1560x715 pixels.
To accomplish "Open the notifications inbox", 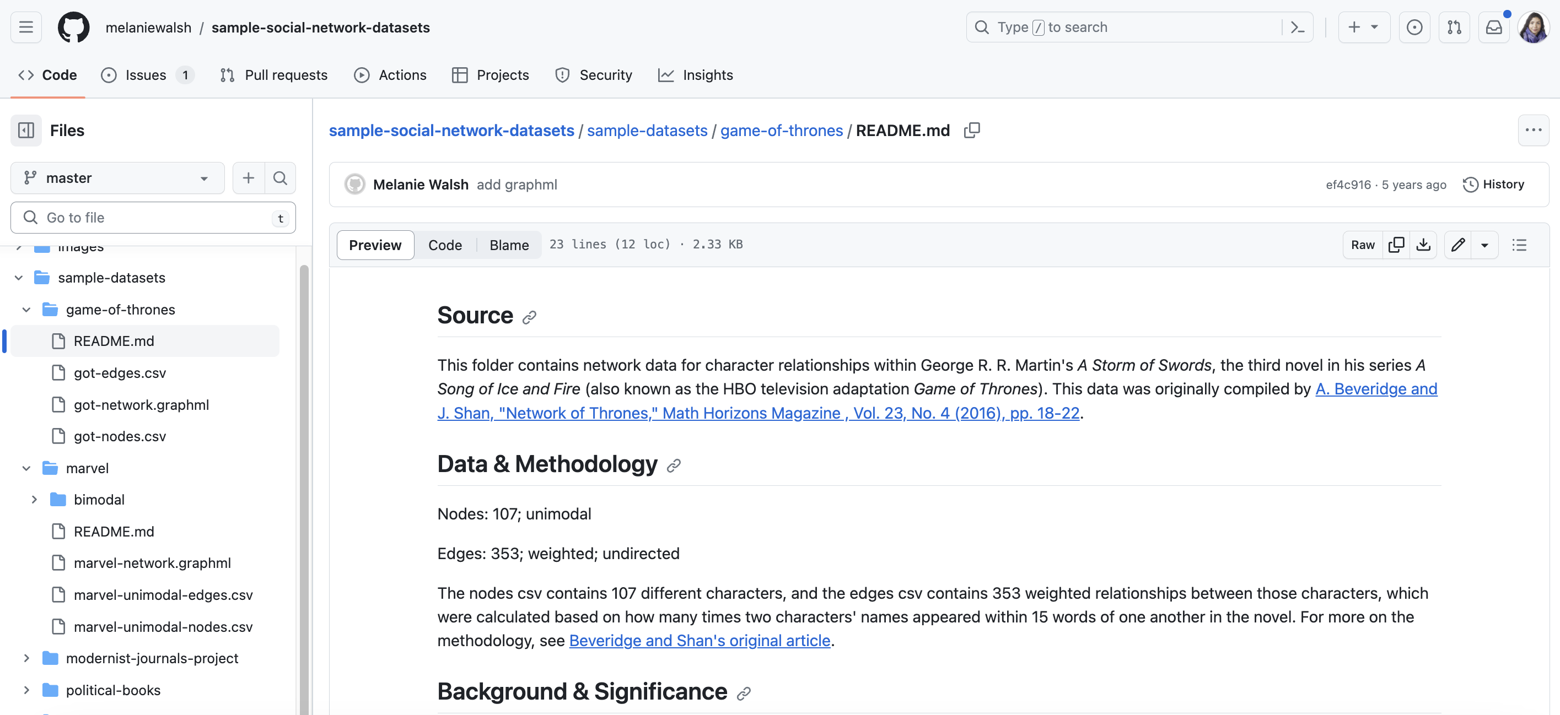I will [x=1493, y=27].
